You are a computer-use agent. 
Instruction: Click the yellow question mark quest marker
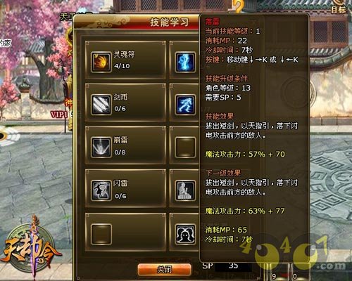(239, 6)
